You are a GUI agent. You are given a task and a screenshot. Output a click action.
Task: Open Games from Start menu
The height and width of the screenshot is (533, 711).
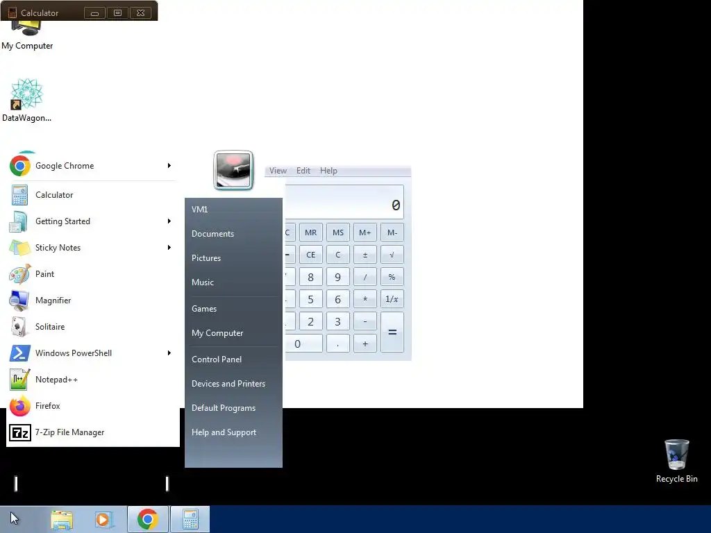click(233, 309)
